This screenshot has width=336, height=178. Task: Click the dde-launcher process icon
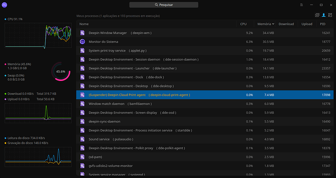[82, 68]
